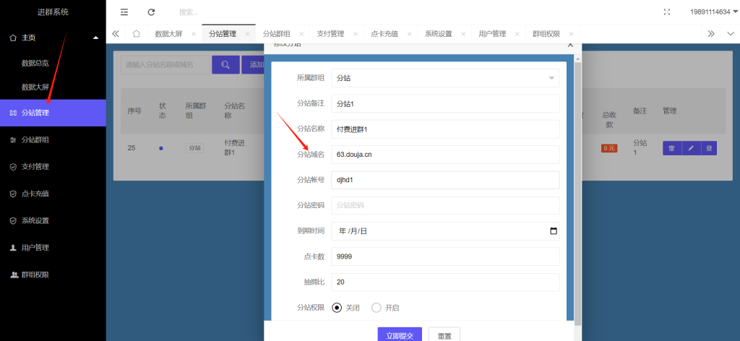This screenshot has width=740, height=341.
Task: Switch to the 群组权限 tab
Action: (x=546, y=34)
